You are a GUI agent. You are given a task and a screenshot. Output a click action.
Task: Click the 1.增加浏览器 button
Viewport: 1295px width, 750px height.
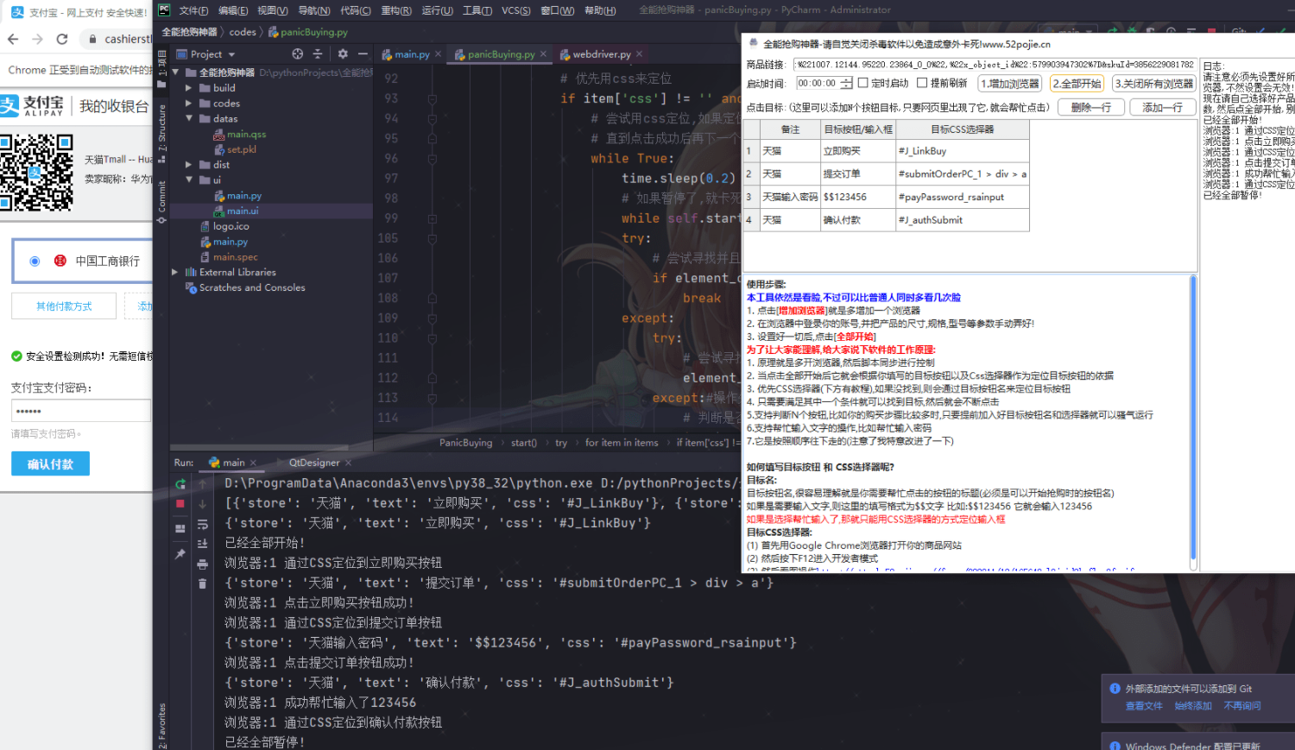click(x=1009, y=84)
